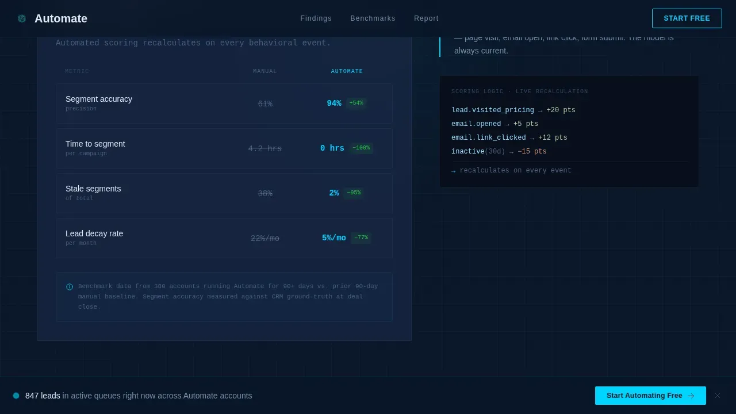Click 'recalculates on every event' line
736x414 pixels.
click(512, 171)
